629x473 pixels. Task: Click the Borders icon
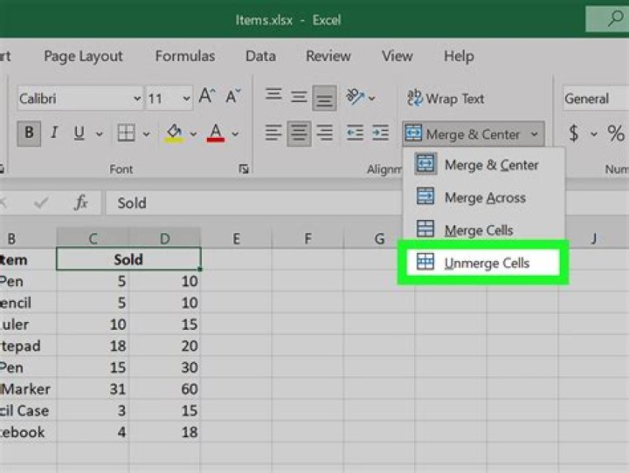click(x=127, y=134)
